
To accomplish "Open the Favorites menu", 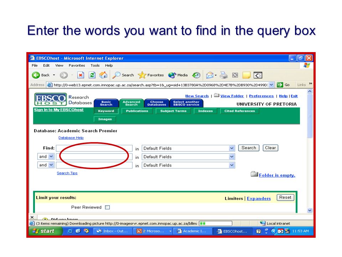I will point(77,65).
